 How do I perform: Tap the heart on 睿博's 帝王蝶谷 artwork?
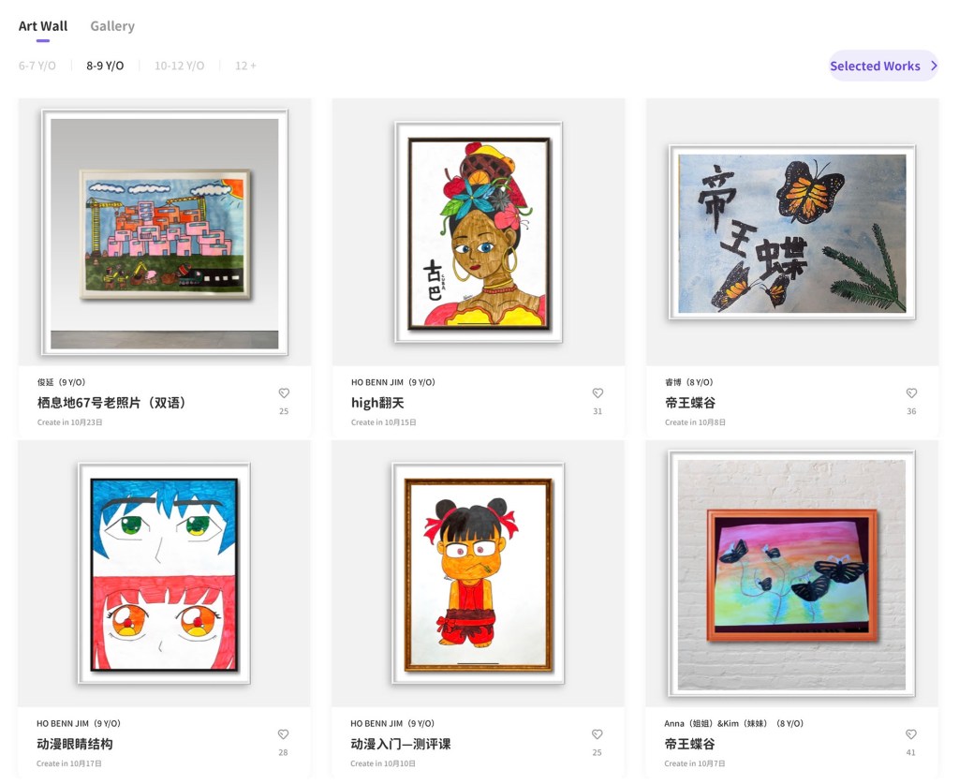coord(911,393)
